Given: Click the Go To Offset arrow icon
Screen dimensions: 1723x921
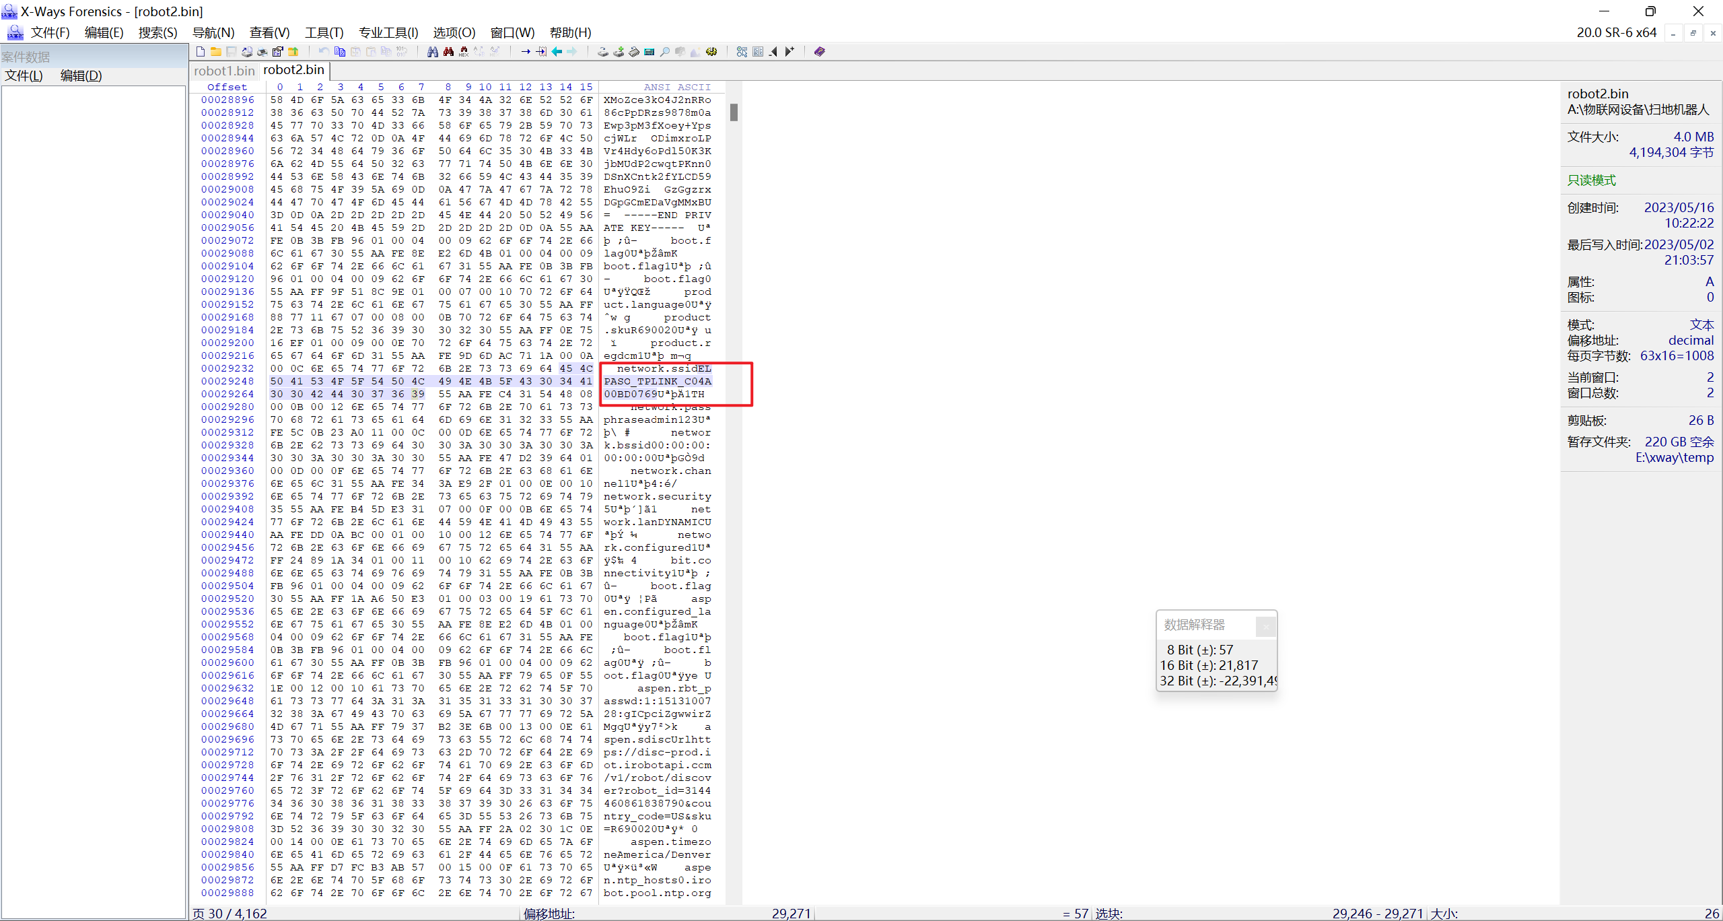Looking at the screenshot, I should point(526,52).
